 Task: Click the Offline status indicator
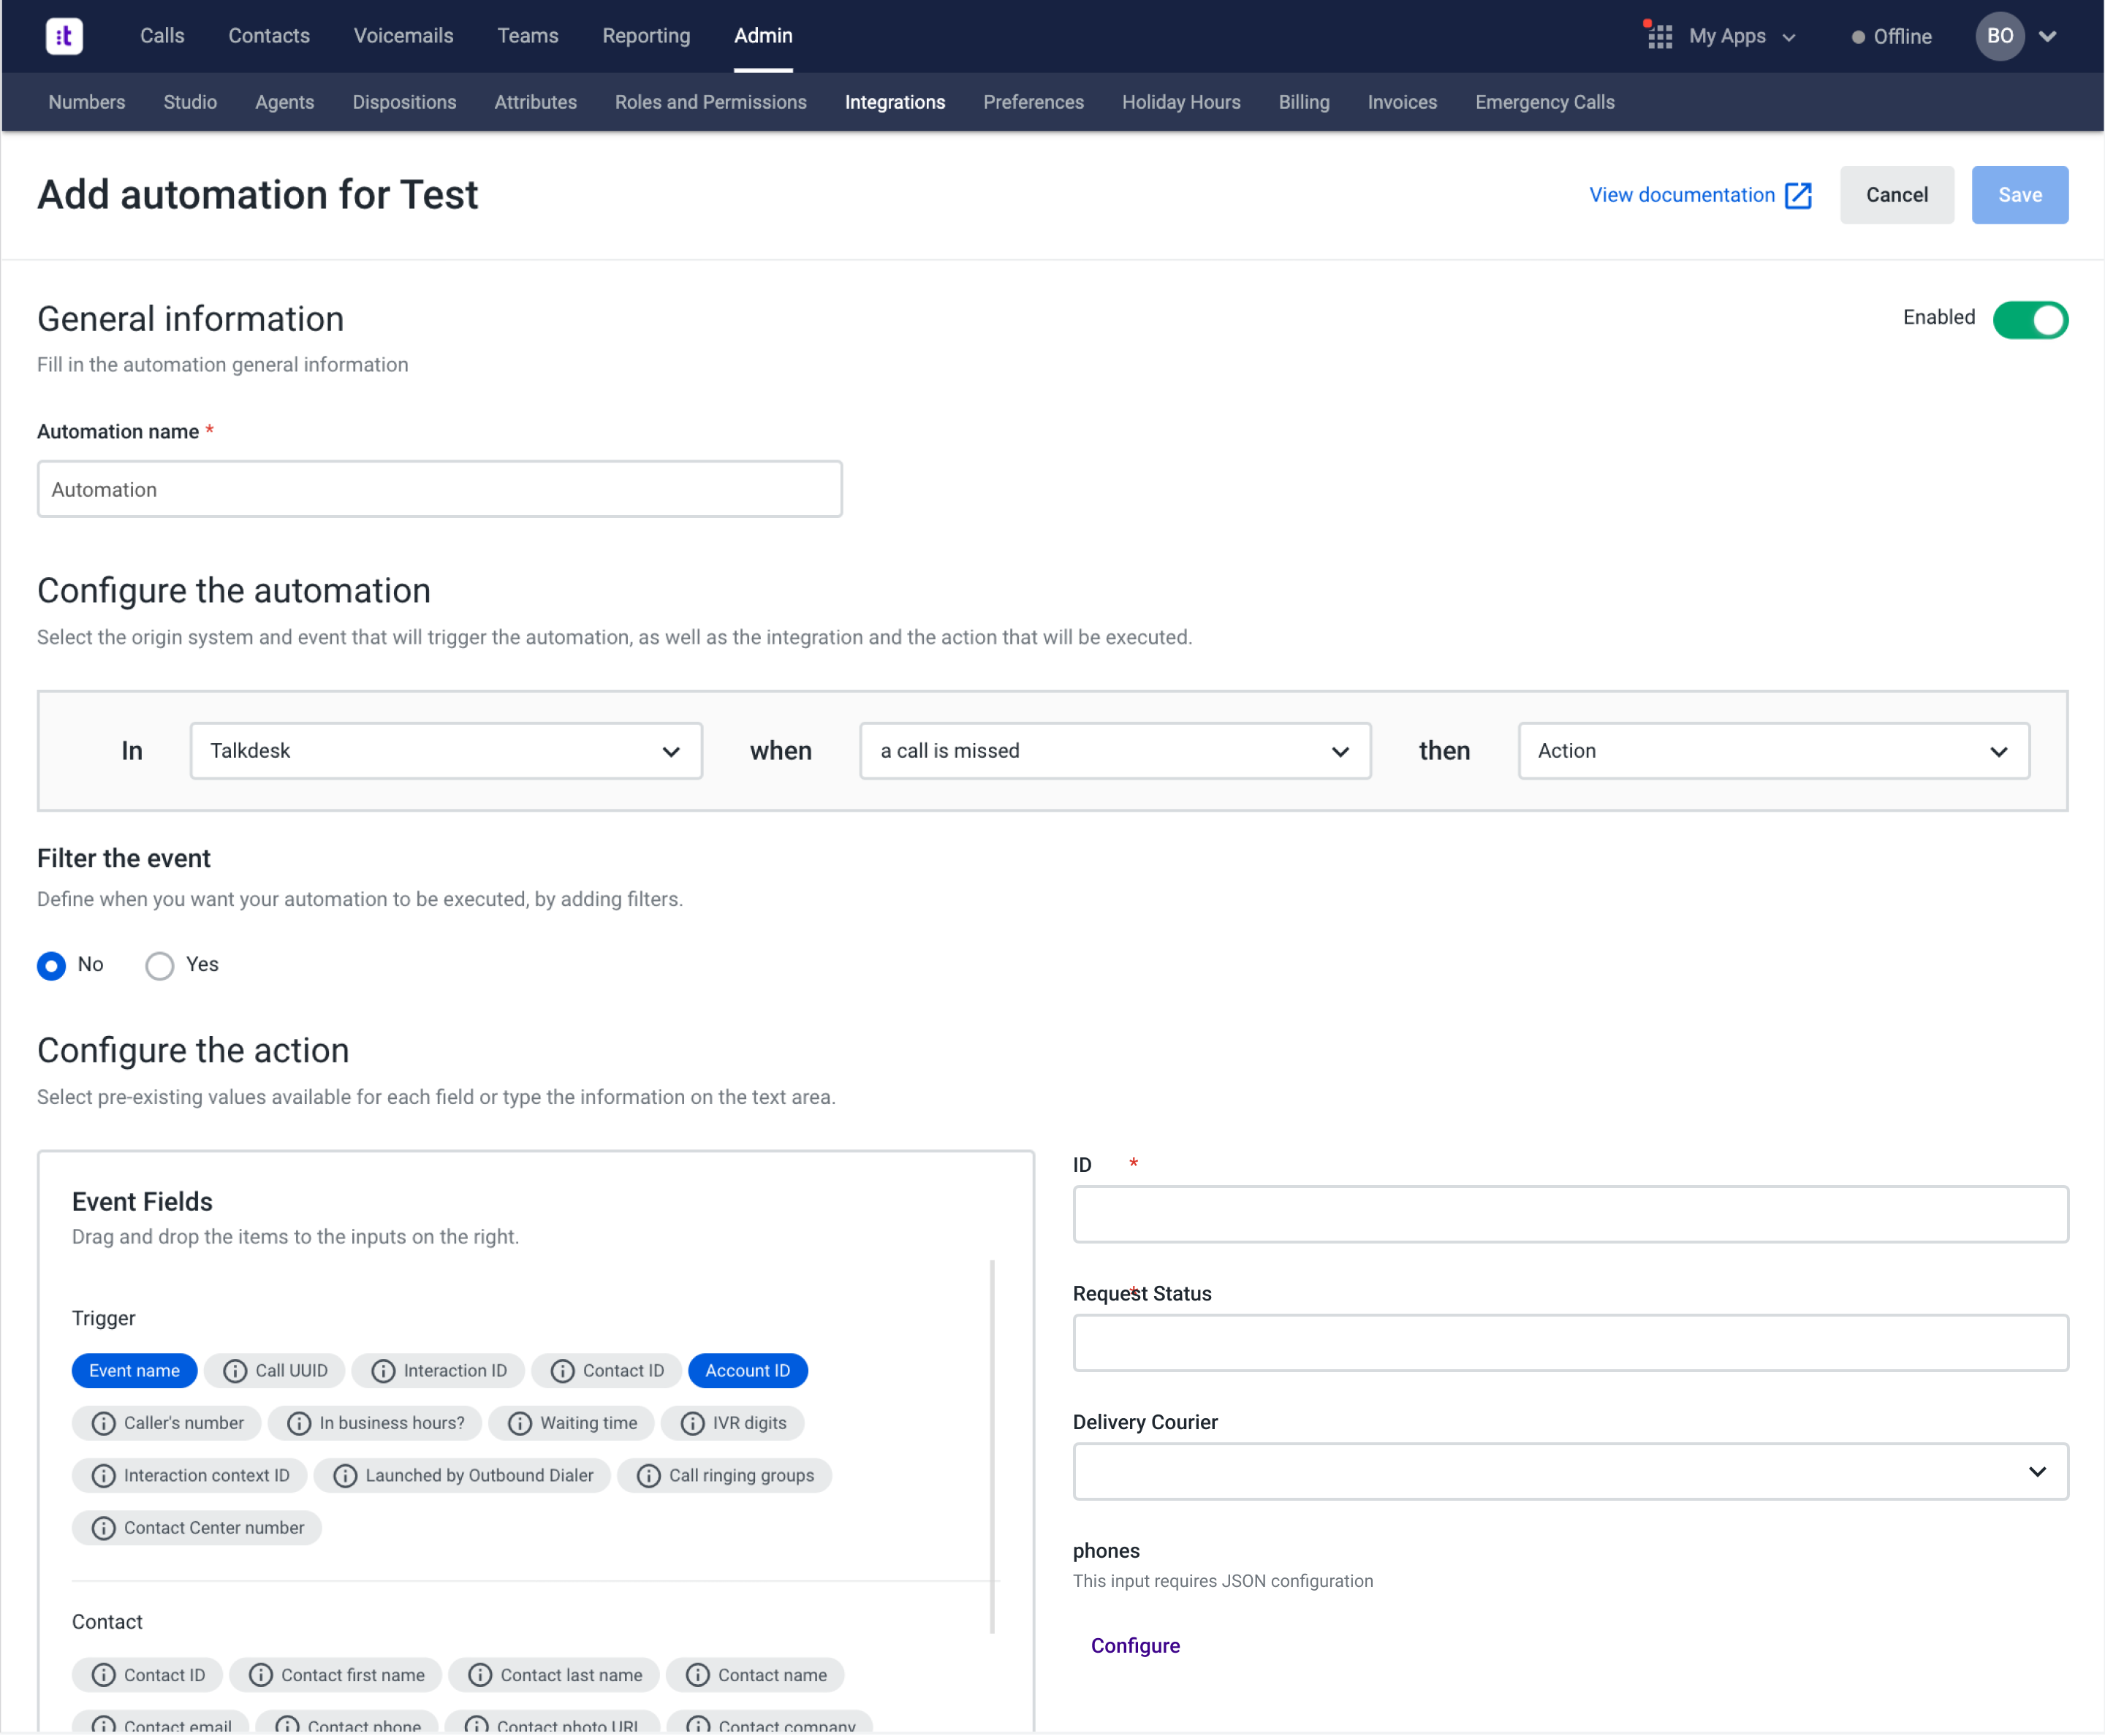pyautogui.click(x=1891, y=37)
